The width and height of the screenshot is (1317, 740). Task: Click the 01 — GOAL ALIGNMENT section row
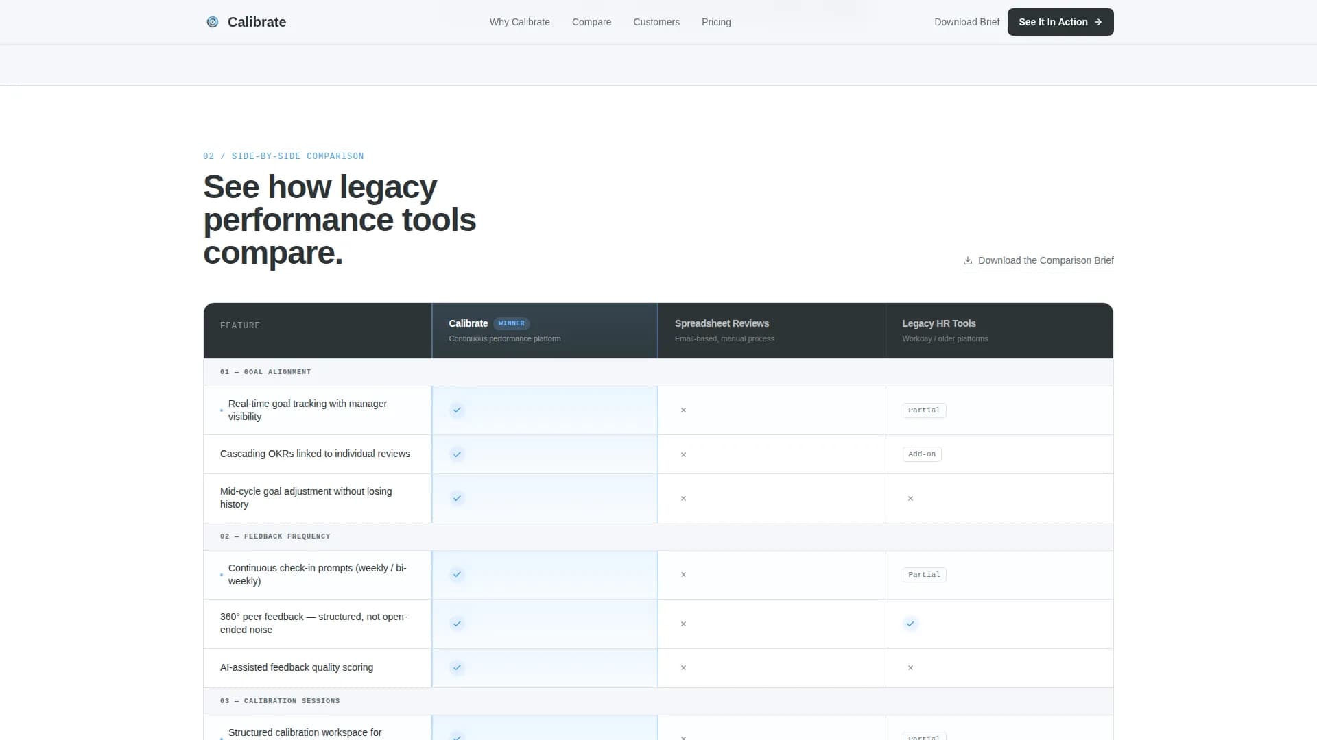tap(658, 372)
